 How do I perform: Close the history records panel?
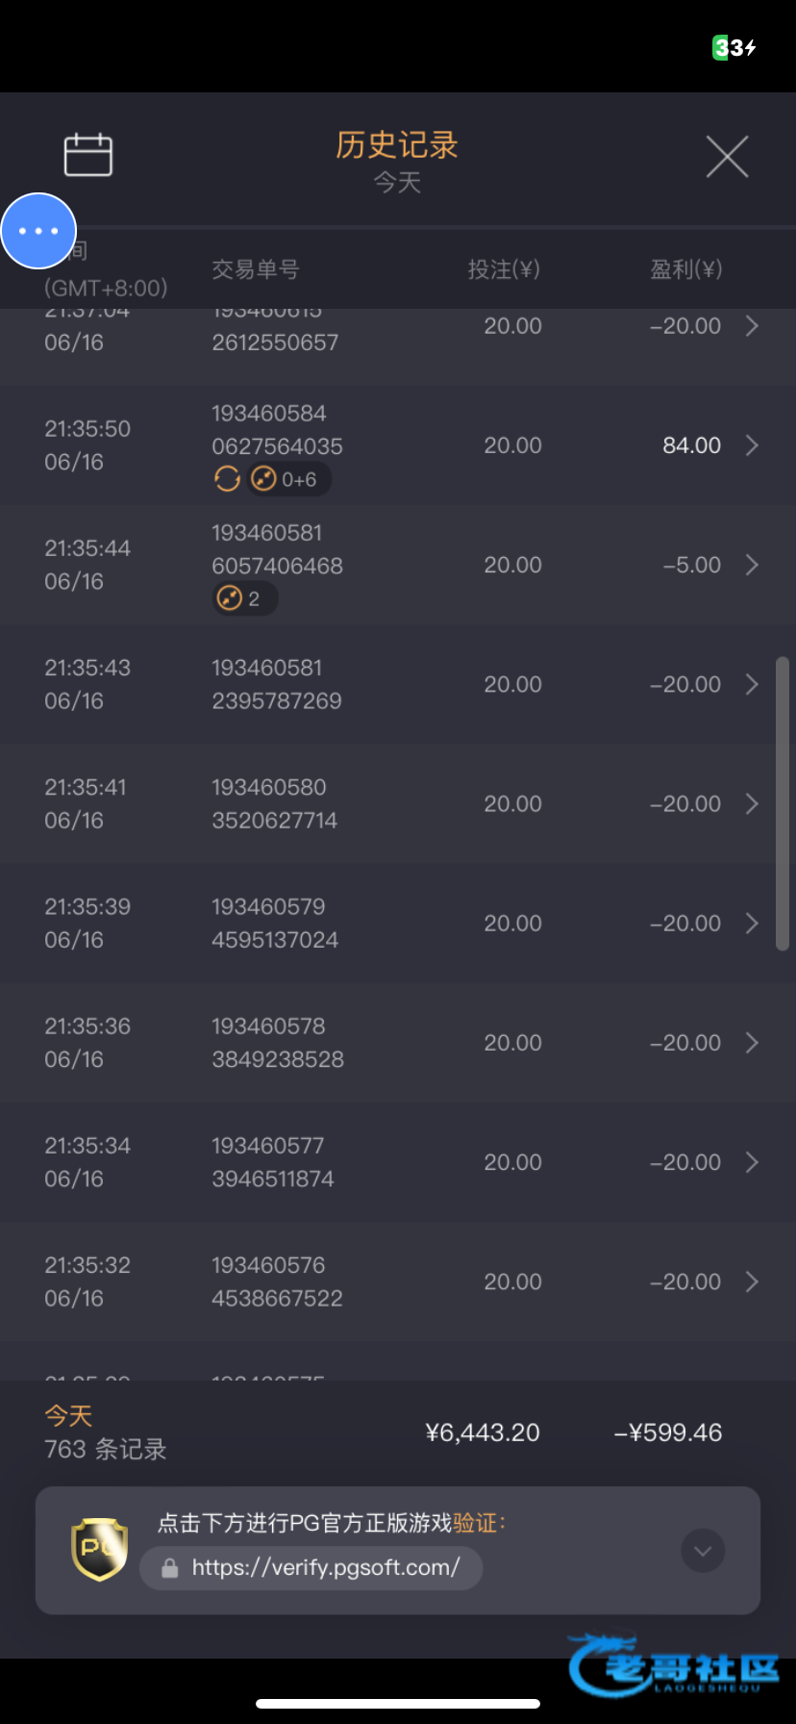click(727, 157)
